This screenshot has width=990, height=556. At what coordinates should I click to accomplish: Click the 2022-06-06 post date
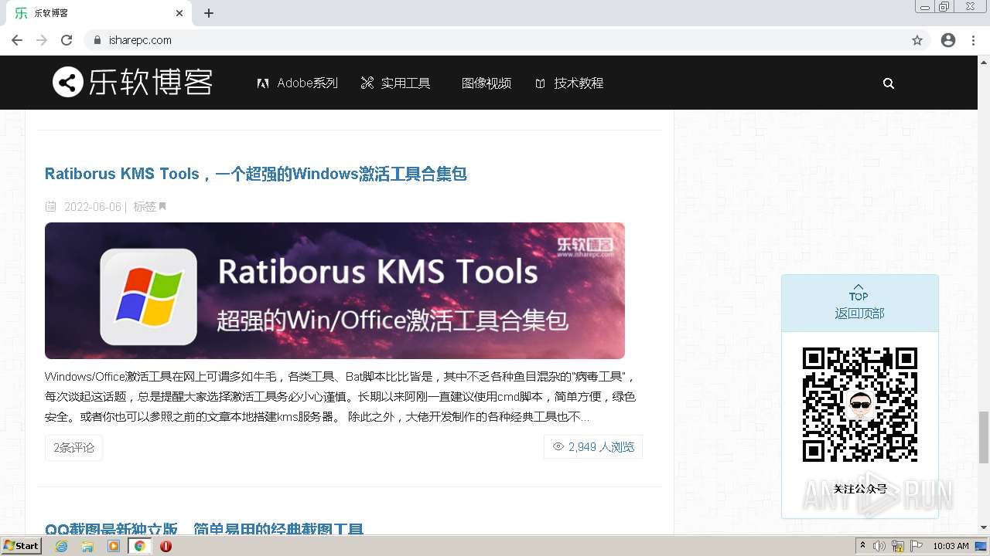(x=93, y=207)
